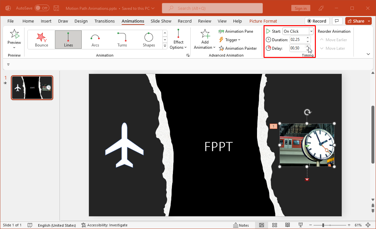
Task: Adjust the zoom slider handle
Action: (x=323, y=225)
